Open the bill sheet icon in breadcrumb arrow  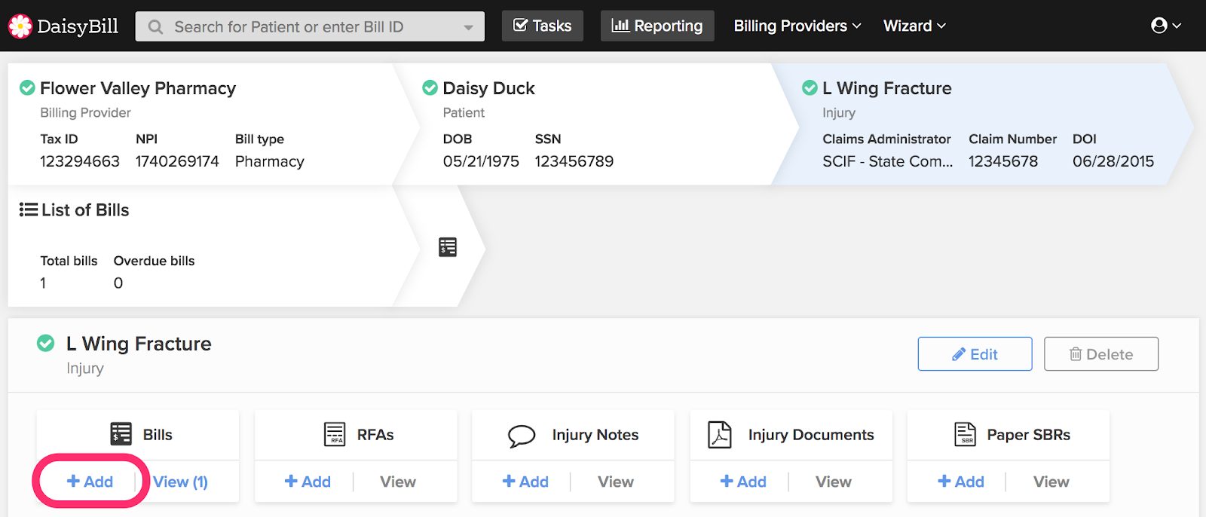(x=448, y=247)
